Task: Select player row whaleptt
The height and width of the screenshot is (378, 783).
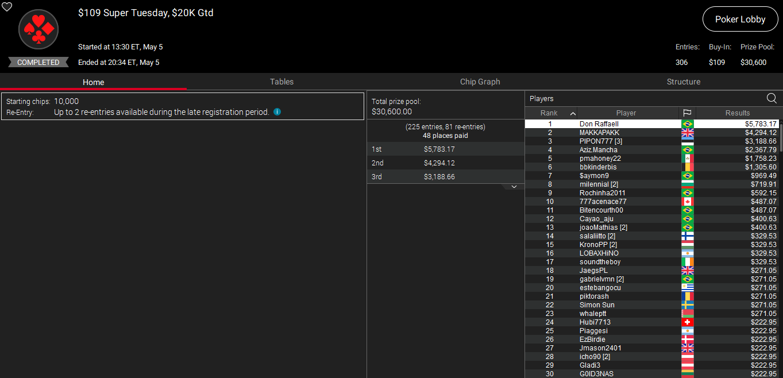Action: [652, 314]
